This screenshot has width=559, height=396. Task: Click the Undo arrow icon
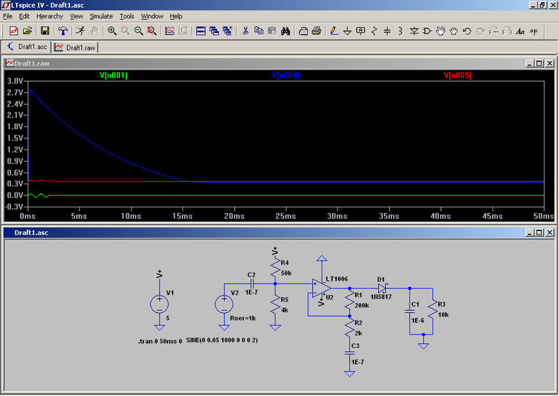[x=467, y=31]
